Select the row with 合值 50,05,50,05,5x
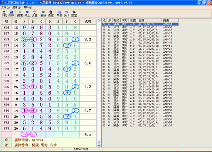Image resolution: width=212 pixels, height=152 pixels. click(140, 43)
